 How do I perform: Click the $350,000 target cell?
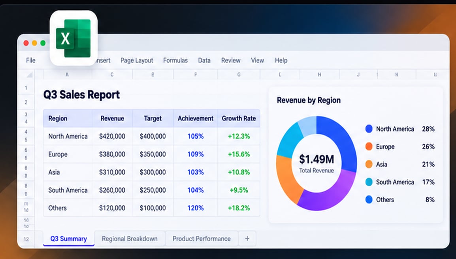(153, 154)
